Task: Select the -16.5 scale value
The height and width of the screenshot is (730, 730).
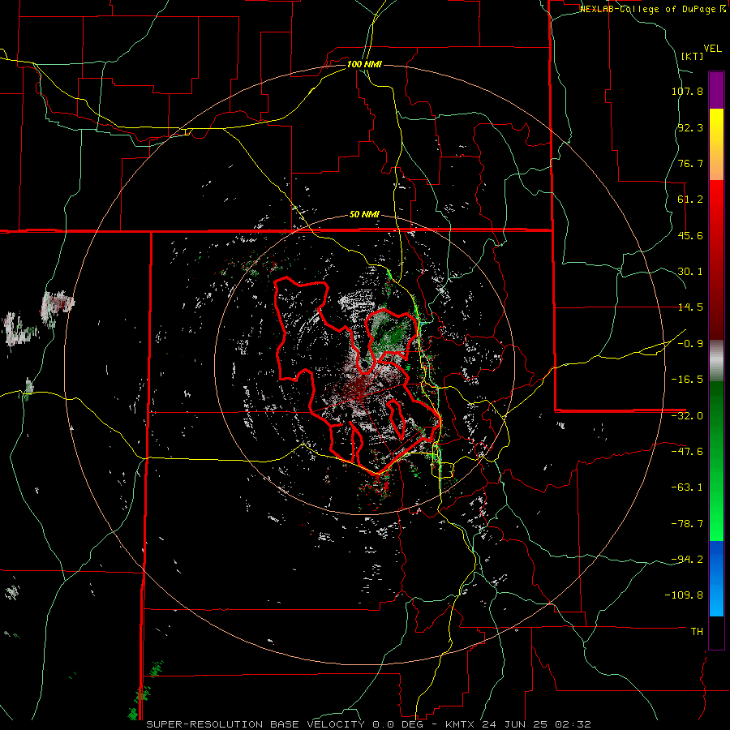Action: pyautogui.click(x=687, y=380)
